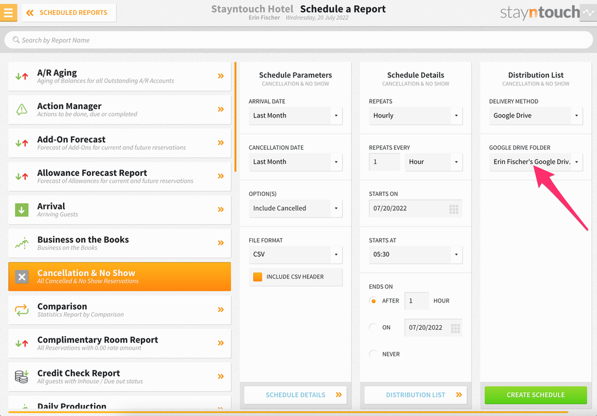Open the Starts At 05:30 dropdown

pyautogui.click(x=415, y=254)
